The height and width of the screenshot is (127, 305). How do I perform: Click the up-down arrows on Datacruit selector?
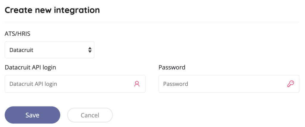tap(90, 50)
